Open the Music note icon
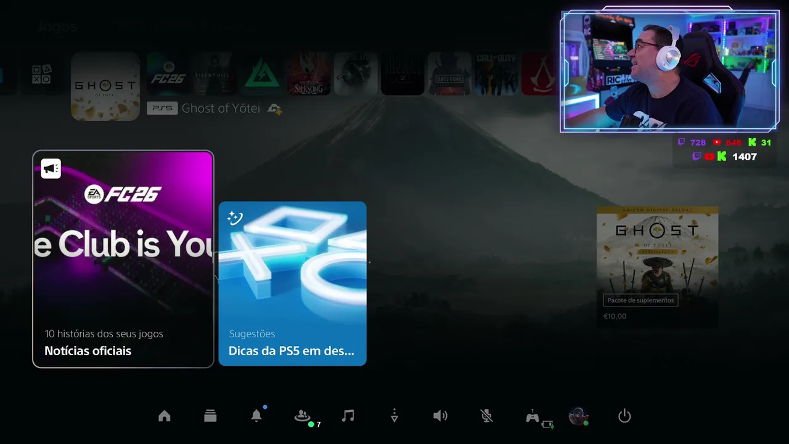The width and height of the screenshot is (789, 444). point(348,416)
